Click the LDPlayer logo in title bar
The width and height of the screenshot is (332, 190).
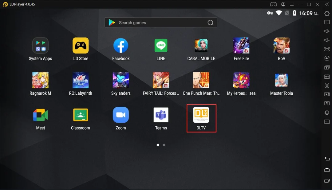pyautogui.click(x=5, y=4)
